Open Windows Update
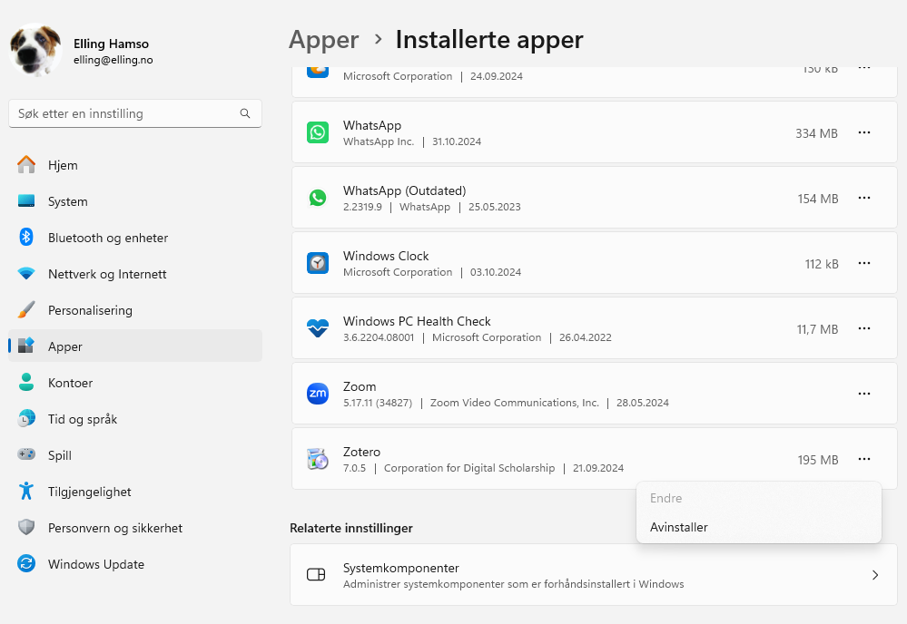 pos(135,564)
